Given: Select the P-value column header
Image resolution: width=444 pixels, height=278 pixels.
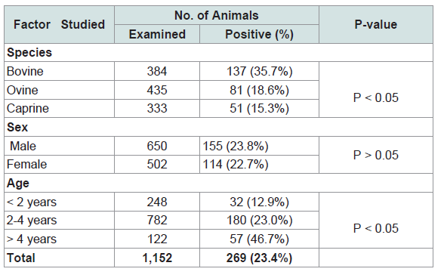Looking at the screenshot, I should click(x=376, y=25).
